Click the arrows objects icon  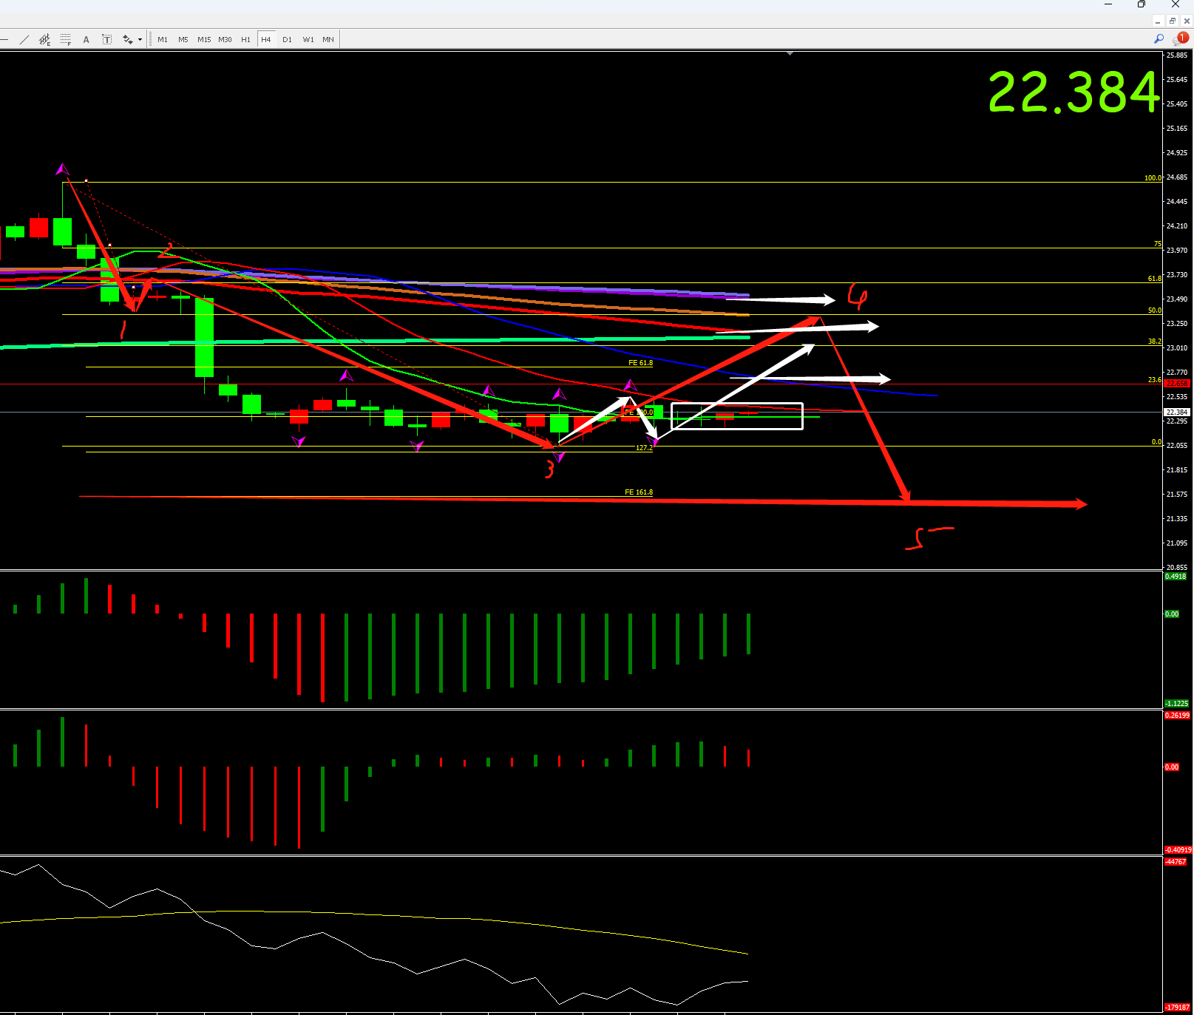click(127, 40)
